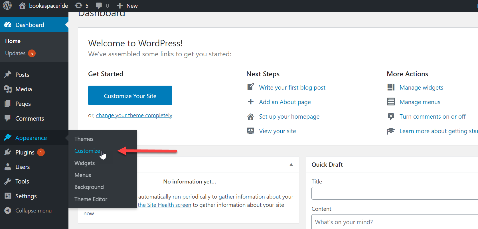Click the Quick Draft Title input field
The width and height of the screenshot is (478, 229).
tap(395, 193)
